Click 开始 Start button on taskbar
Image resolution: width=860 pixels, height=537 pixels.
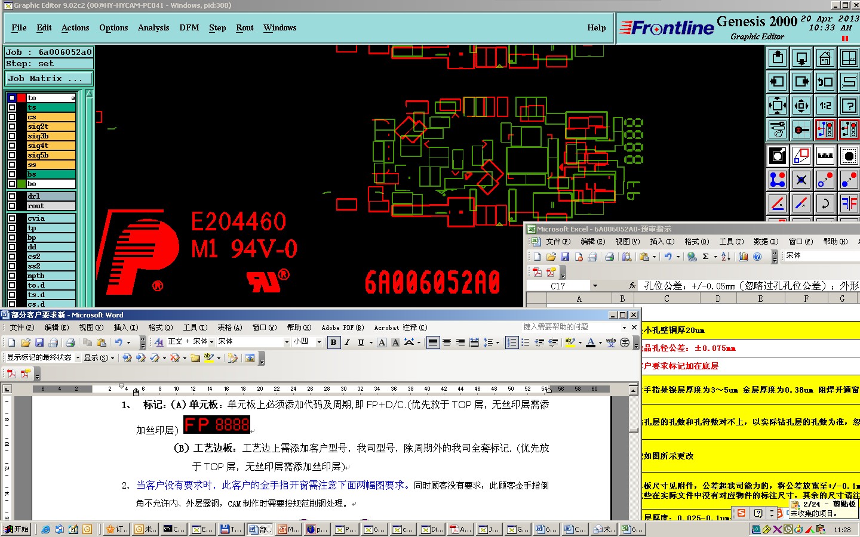pyautogui.click(x=17, y=529)
